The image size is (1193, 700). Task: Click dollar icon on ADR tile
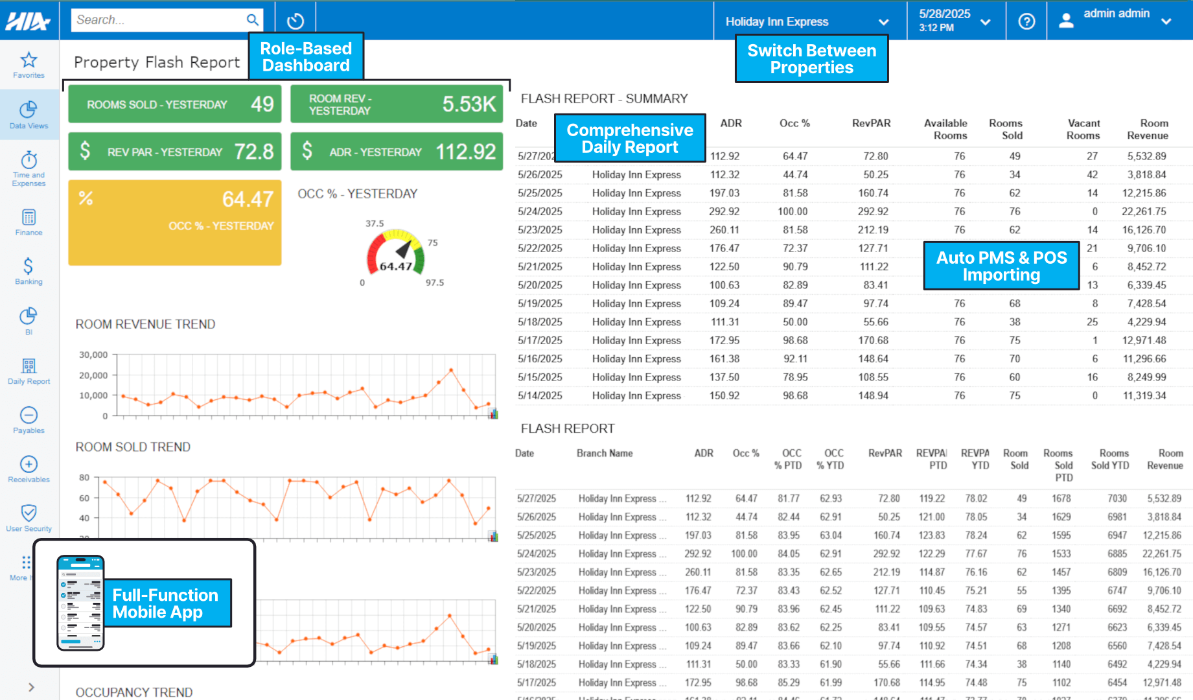click(x=307, y=151)
